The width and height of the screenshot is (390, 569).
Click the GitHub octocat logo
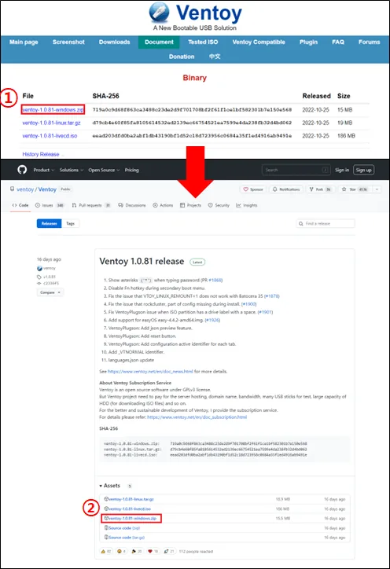[x=22, y=170]
